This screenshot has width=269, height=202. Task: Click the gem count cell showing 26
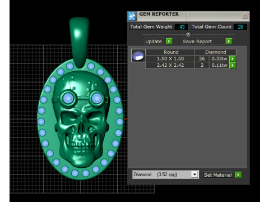click(202, 59)
